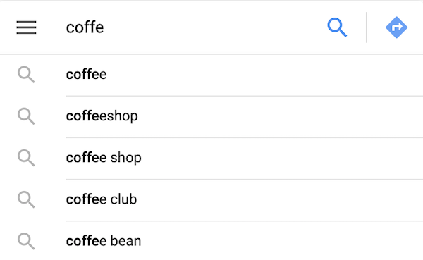Click empty area of the search field
This screenshot has height=260, width=423.
pyautogui.click(x=213, y=27)
